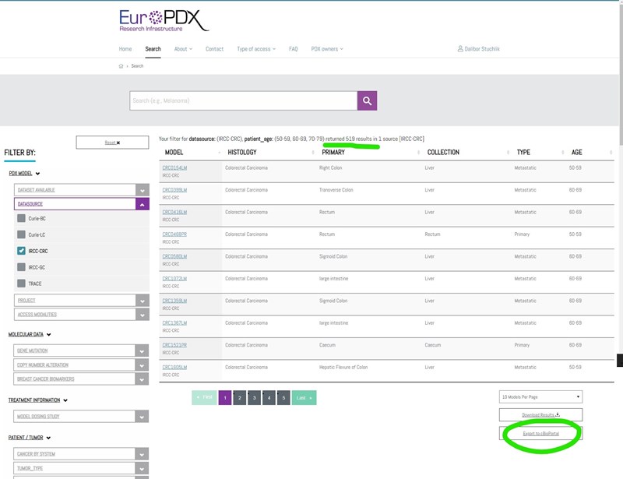
Task: Click the magnifier search button
Action: coord(368,100)
